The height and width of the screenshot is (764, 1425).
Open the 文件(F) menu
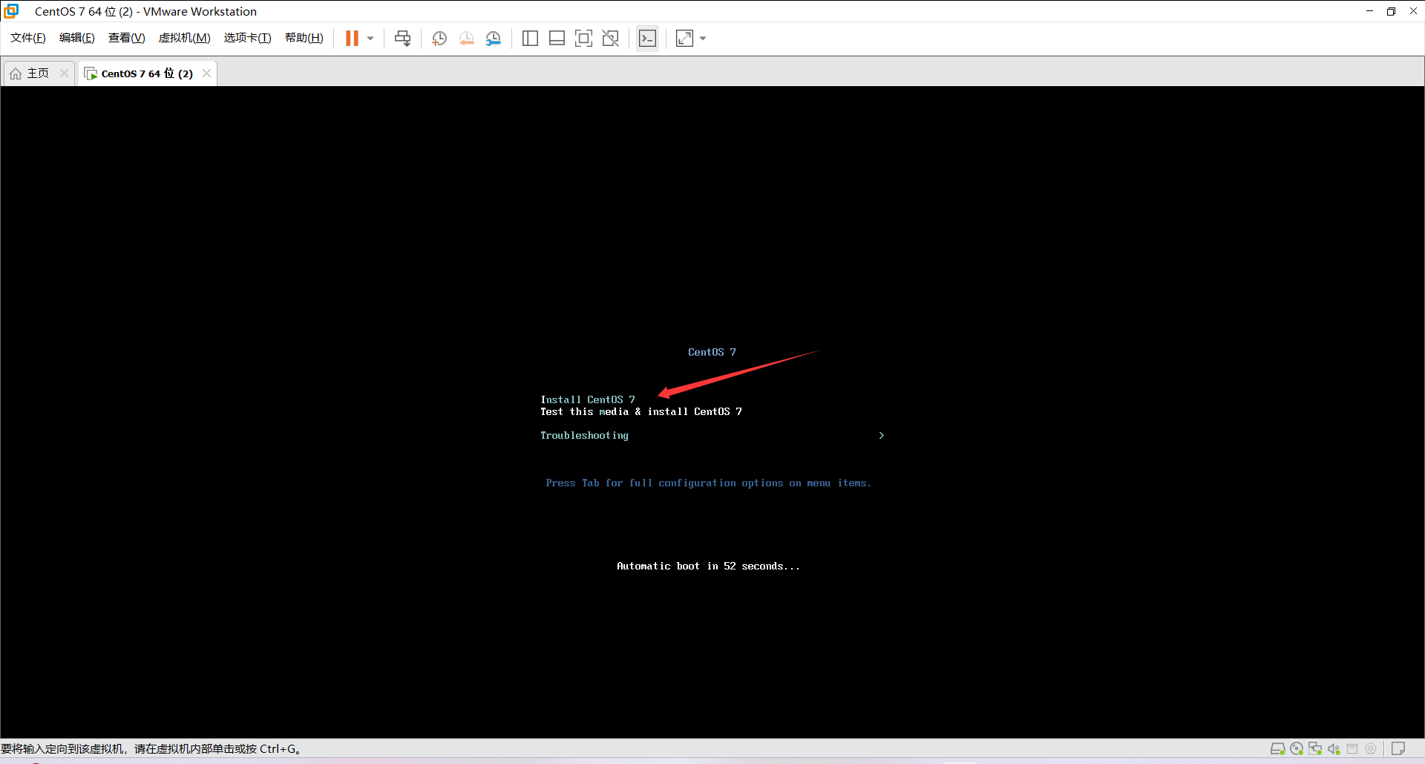coord(28,38)
